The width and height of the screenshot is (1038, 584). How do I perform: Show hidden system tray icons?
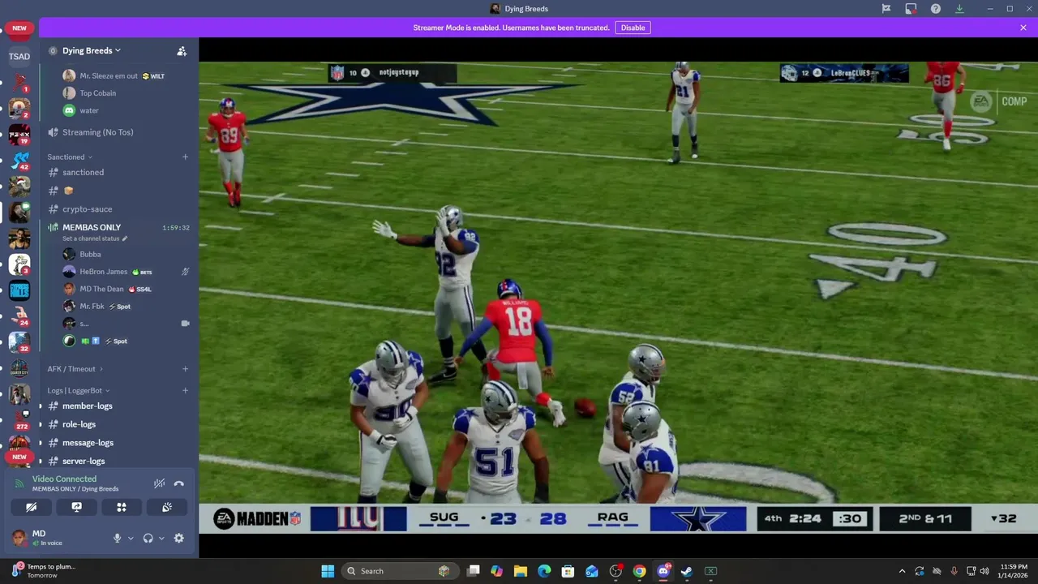coord(902,571)
